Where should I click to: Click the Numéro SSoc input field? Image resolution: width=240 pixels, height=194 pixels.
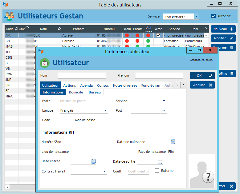coord(89,142)
